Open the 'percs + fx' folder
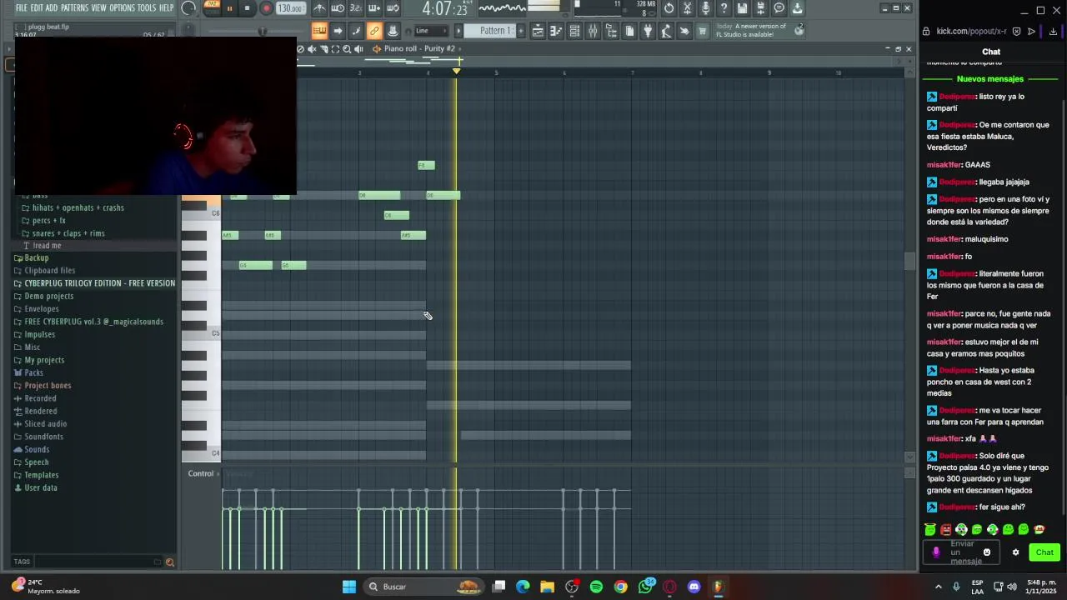1067x600 pixels. click(x=48, y=221)
